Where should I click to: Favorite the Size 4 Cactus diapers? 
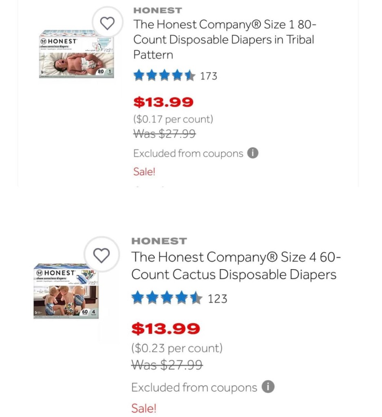click(x=102, y=255)
